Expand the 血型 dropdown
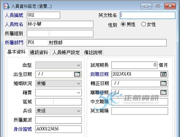Viewport: 180px width, 137px height. (x=79, y=65)
